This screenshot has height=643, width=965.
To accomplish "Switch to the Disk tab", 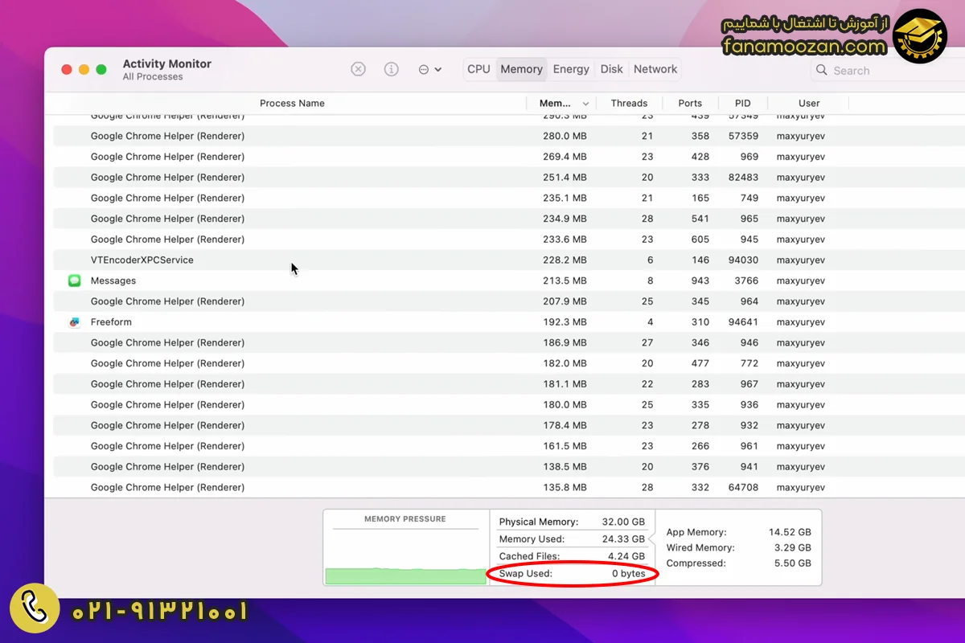I will [611, 69].
